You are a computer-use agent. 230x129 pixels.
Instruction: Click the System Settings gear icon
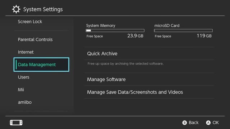pos(16,9)
